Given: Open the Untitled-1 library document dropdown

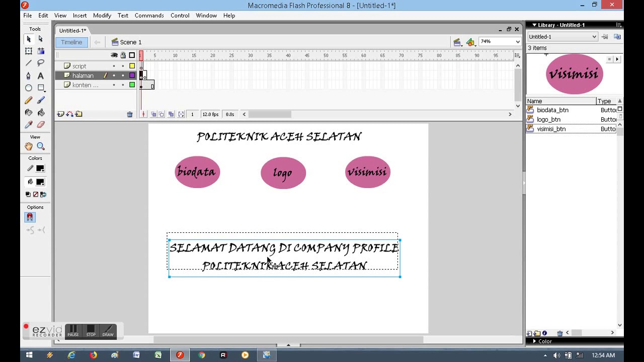Looking at the screenshot, I should [562, 37].
